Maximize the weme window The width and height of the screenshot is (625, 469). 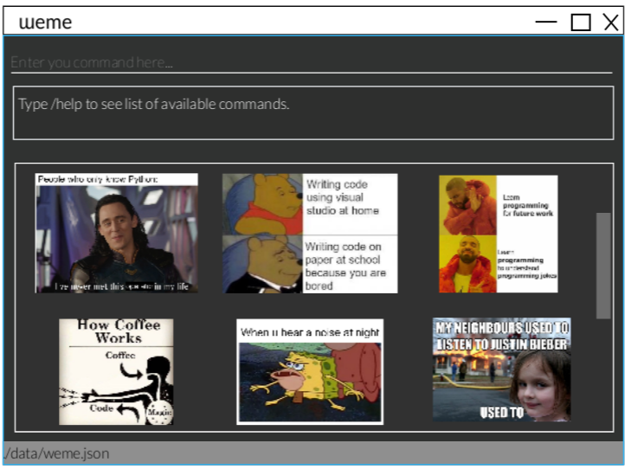pos(580,22)
